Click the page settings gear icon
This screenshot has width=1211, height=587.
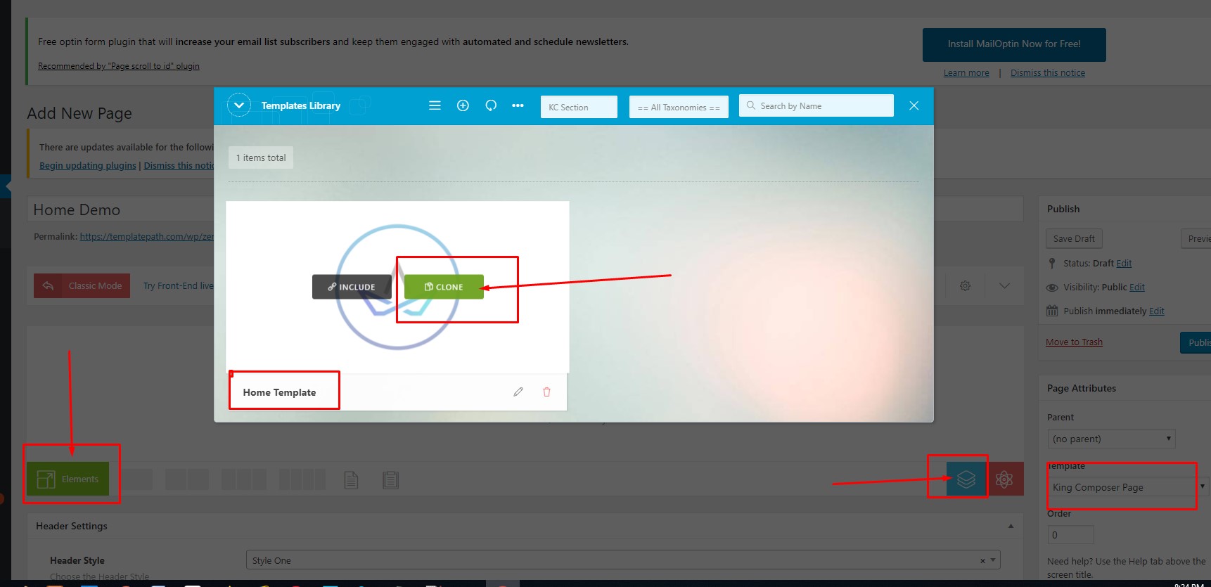coord(965,285)
